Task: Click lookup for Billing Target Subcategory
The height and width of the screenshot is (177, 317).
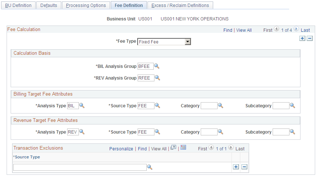Action: tap(292, 105)
